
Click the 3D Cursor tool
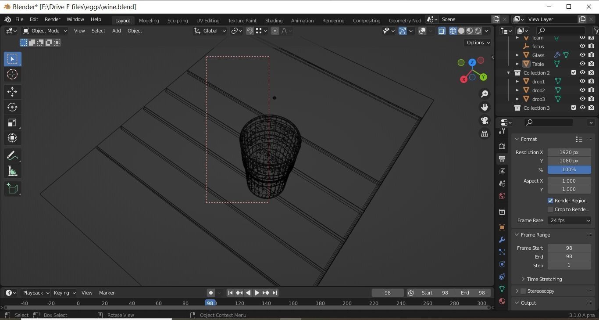(x=12, y=74)
